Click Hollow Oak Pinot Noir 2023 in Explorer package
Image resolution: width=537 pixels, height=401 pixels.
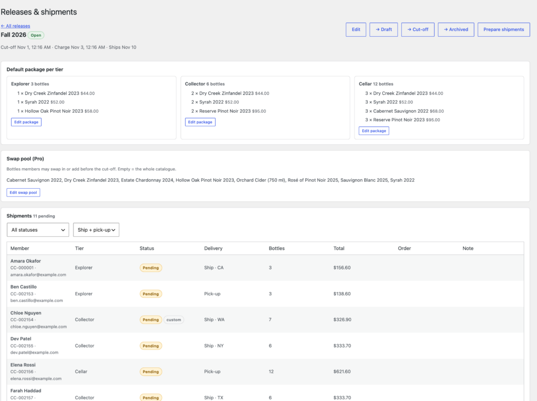54,111
